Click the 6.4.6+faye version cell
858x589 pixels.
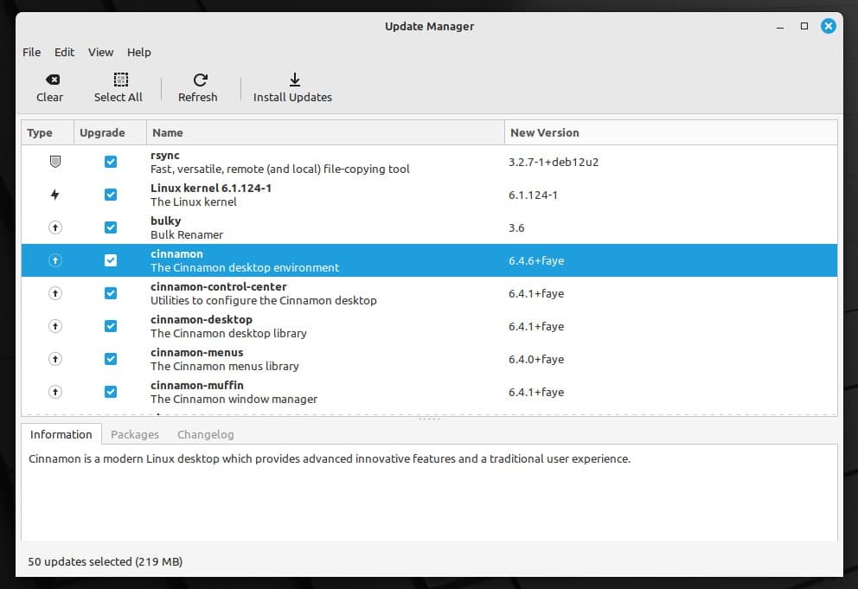(x=536, y=260)
